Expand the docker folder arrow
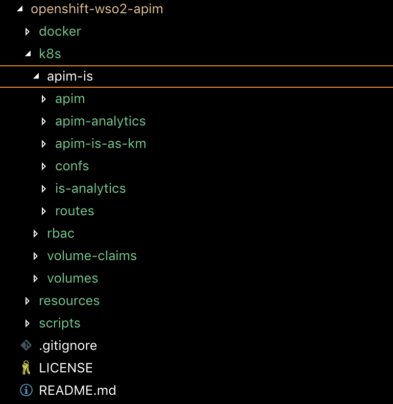The width and height of the screenshot is (393, 404). (28, 32)
